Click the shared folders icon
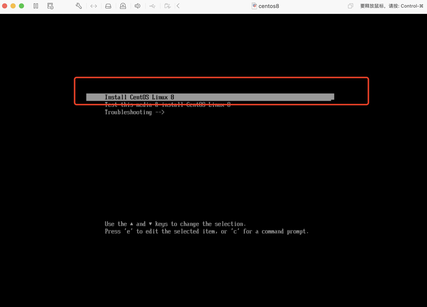 [x=168, y=6]
